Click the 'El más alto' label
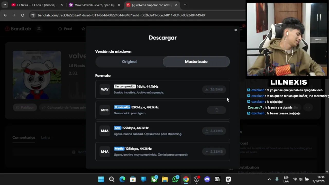 coord(122,107)
